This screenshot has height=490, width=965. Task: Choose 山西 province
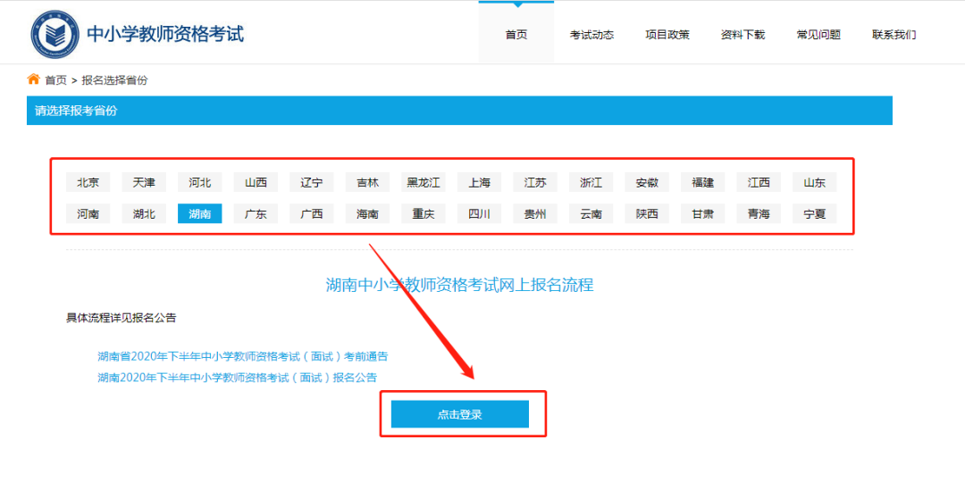[256, 182]
